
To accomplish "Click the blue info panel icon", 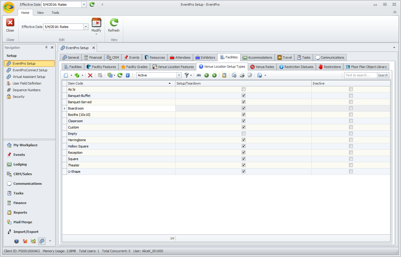I will pos(128,75).
